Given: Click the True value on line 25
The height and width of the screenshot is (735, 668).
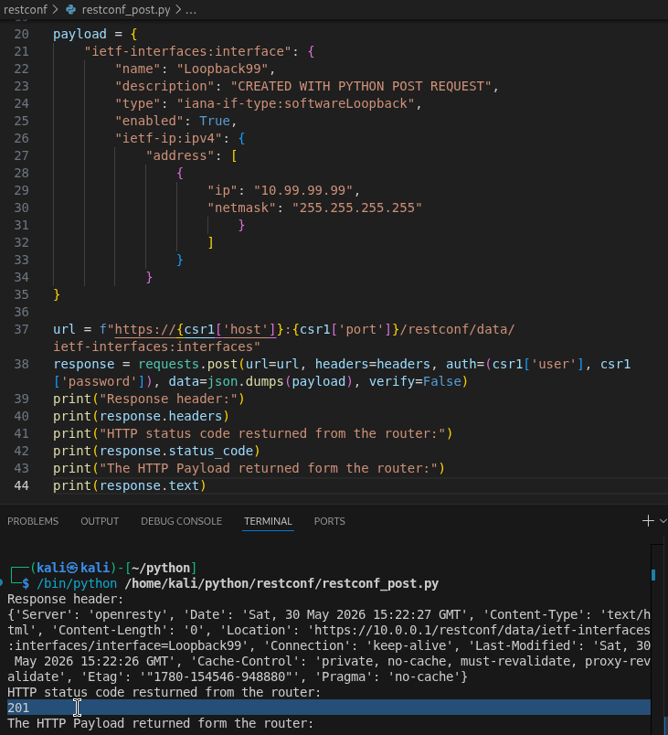Looking at the screenshot, I should (215, 121).
